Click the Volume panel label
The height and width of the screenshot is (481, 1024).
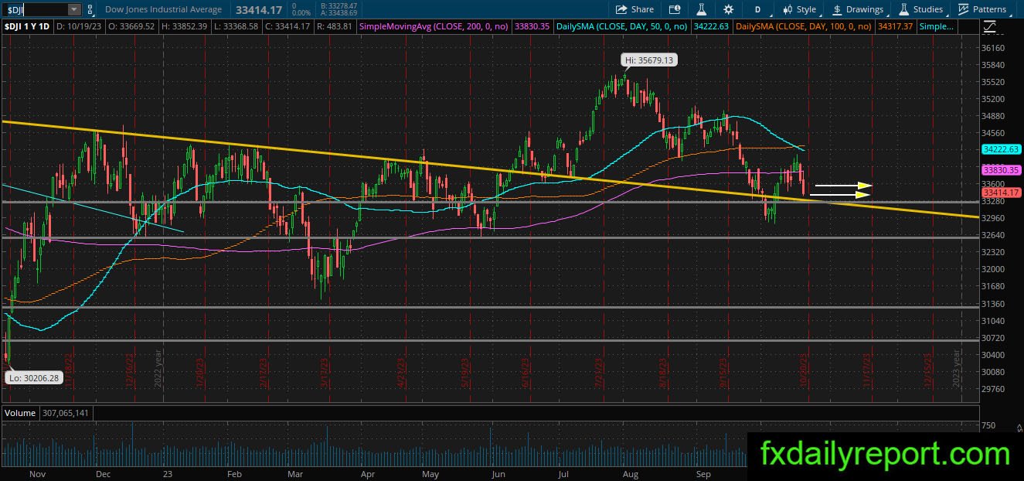pyautogui.click(x=20, y=413)
